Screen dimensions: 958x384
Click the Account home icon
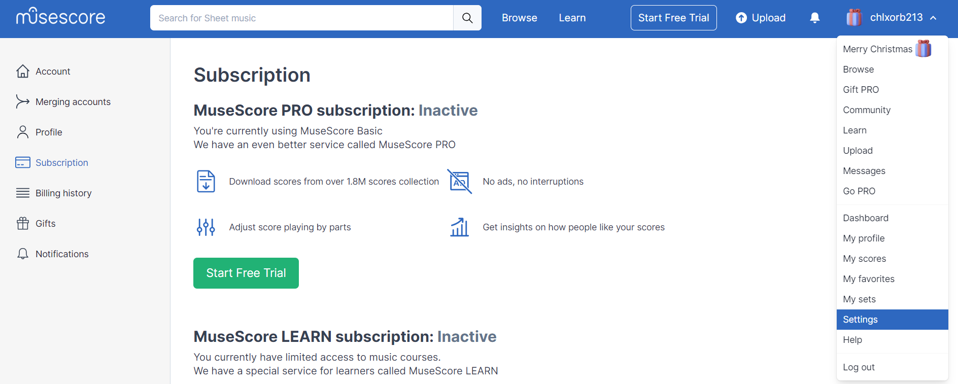coord(23,71)
